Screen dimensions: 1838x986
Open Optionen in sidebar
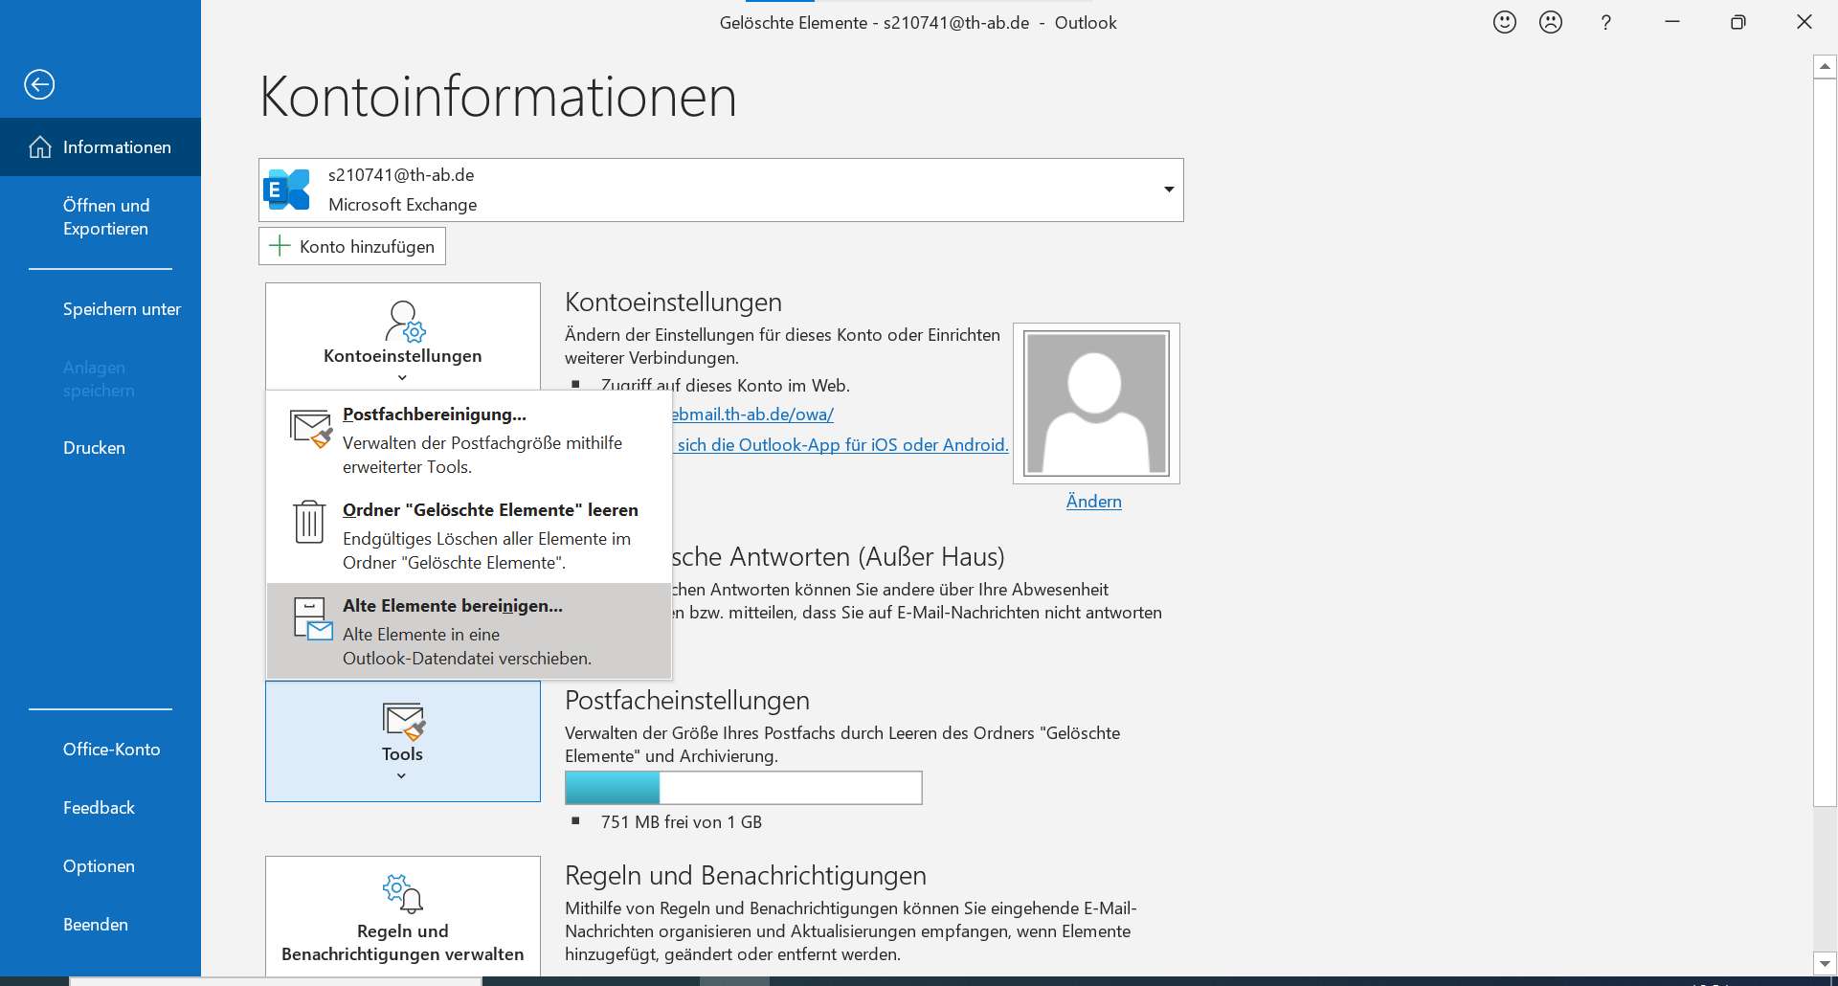101,866
